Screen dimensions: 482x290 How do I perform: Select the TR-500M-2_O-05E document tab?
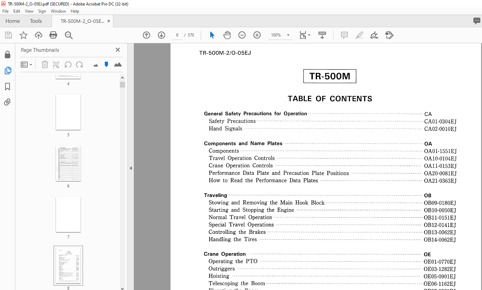click(x=82, y=21)
